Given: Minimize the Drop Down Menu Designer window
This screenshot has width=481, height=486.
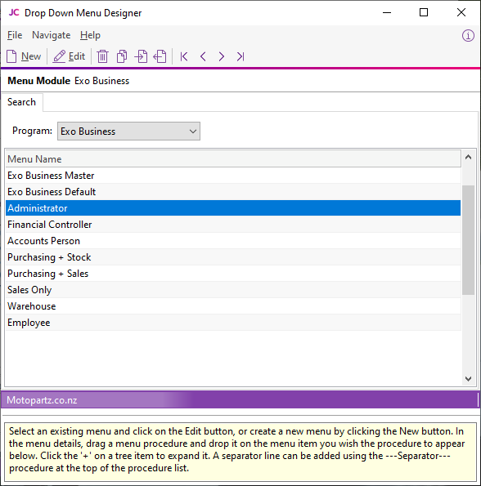Looking at the screenshot, I should (387, 12).
